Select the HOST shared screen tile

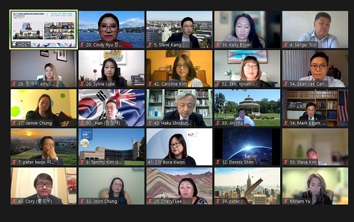44,30
